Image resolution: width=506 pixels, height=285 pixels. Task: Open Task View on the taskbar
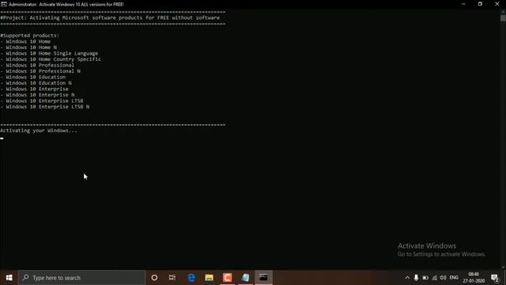pos(172,278)
